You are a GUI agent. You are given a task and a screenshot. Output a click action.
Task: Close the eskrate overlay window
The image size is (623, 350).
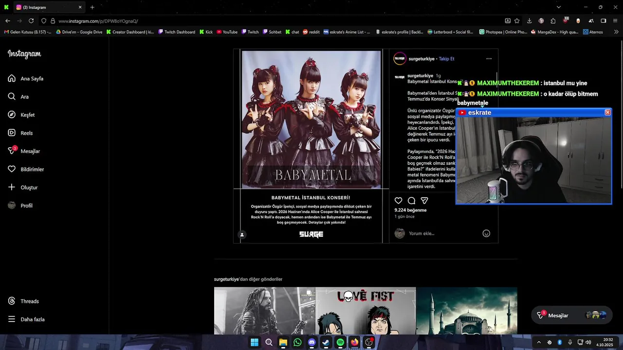click(x=607, y=112)
